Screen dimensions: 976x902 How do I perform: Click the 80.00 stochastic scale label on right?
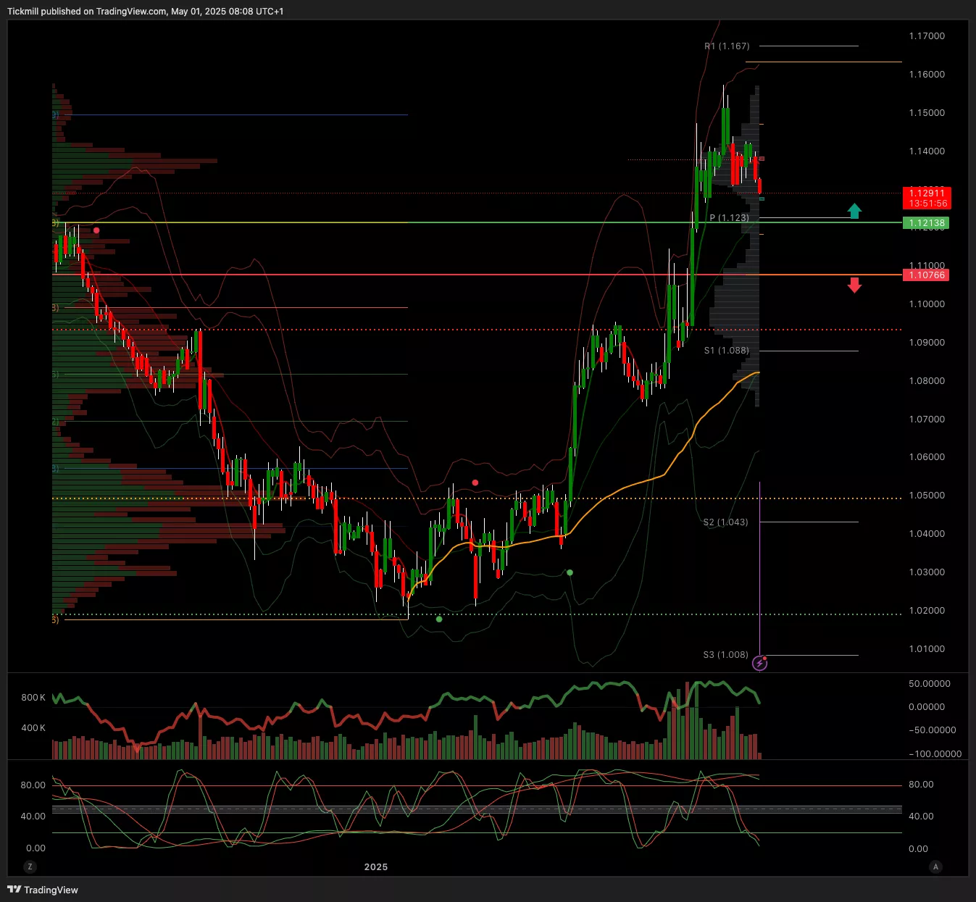click(x=921, y=785)
